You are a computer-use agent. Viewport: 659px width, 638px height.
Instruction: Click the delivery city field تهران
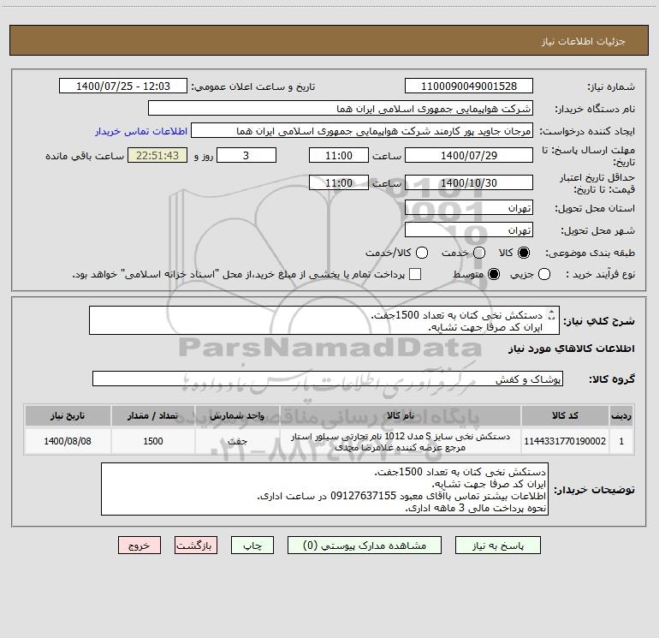(x=469, y=230)
